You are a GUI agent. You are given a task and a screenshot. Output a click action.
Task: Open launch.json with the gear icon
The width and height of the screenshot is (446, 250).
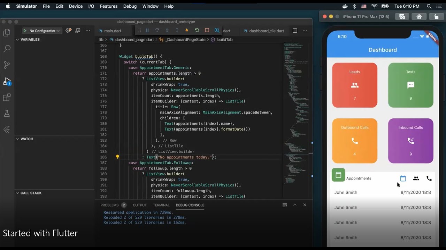click(68, 31)
